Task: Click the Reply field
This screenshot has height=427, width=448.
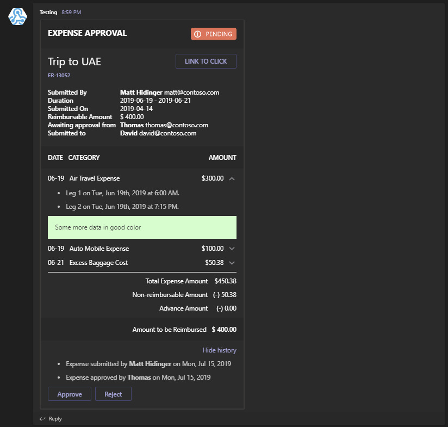Action: click(x=54, y=418)
